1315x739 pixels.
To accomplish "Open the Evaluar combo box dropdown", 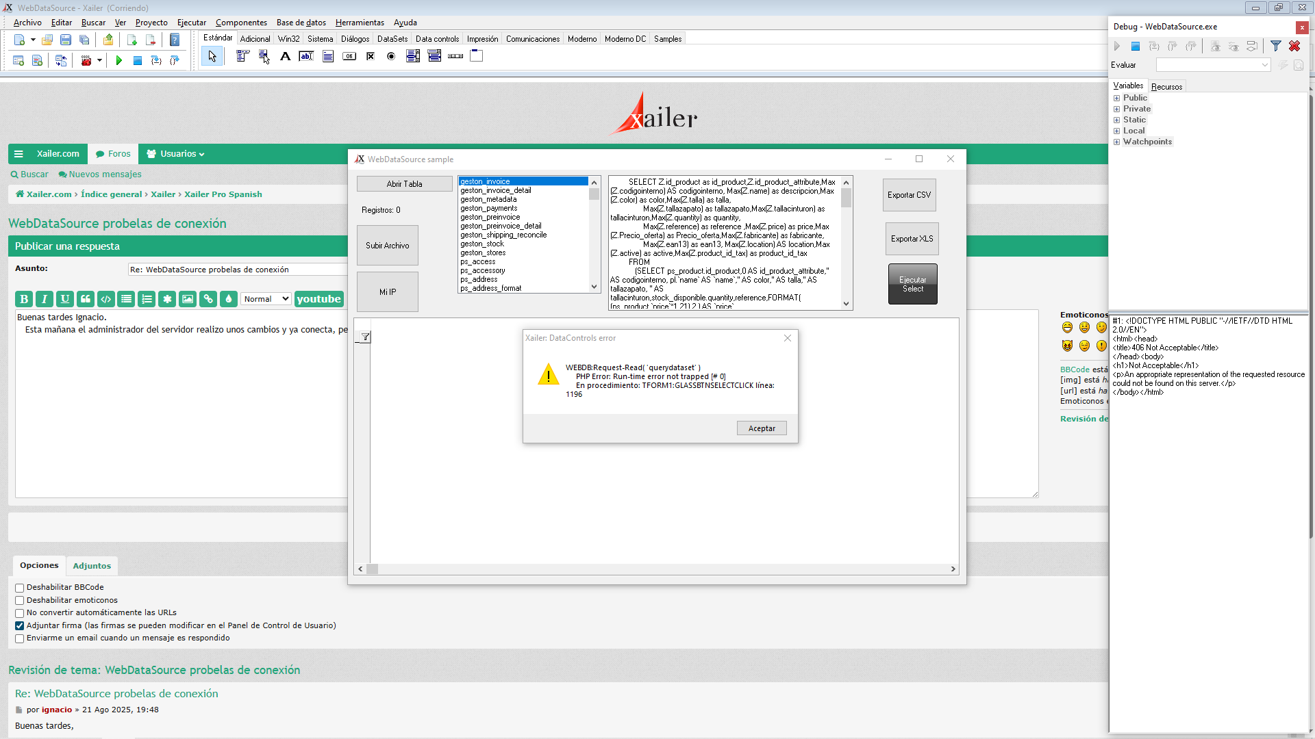I will click(x=1264, y=65).
